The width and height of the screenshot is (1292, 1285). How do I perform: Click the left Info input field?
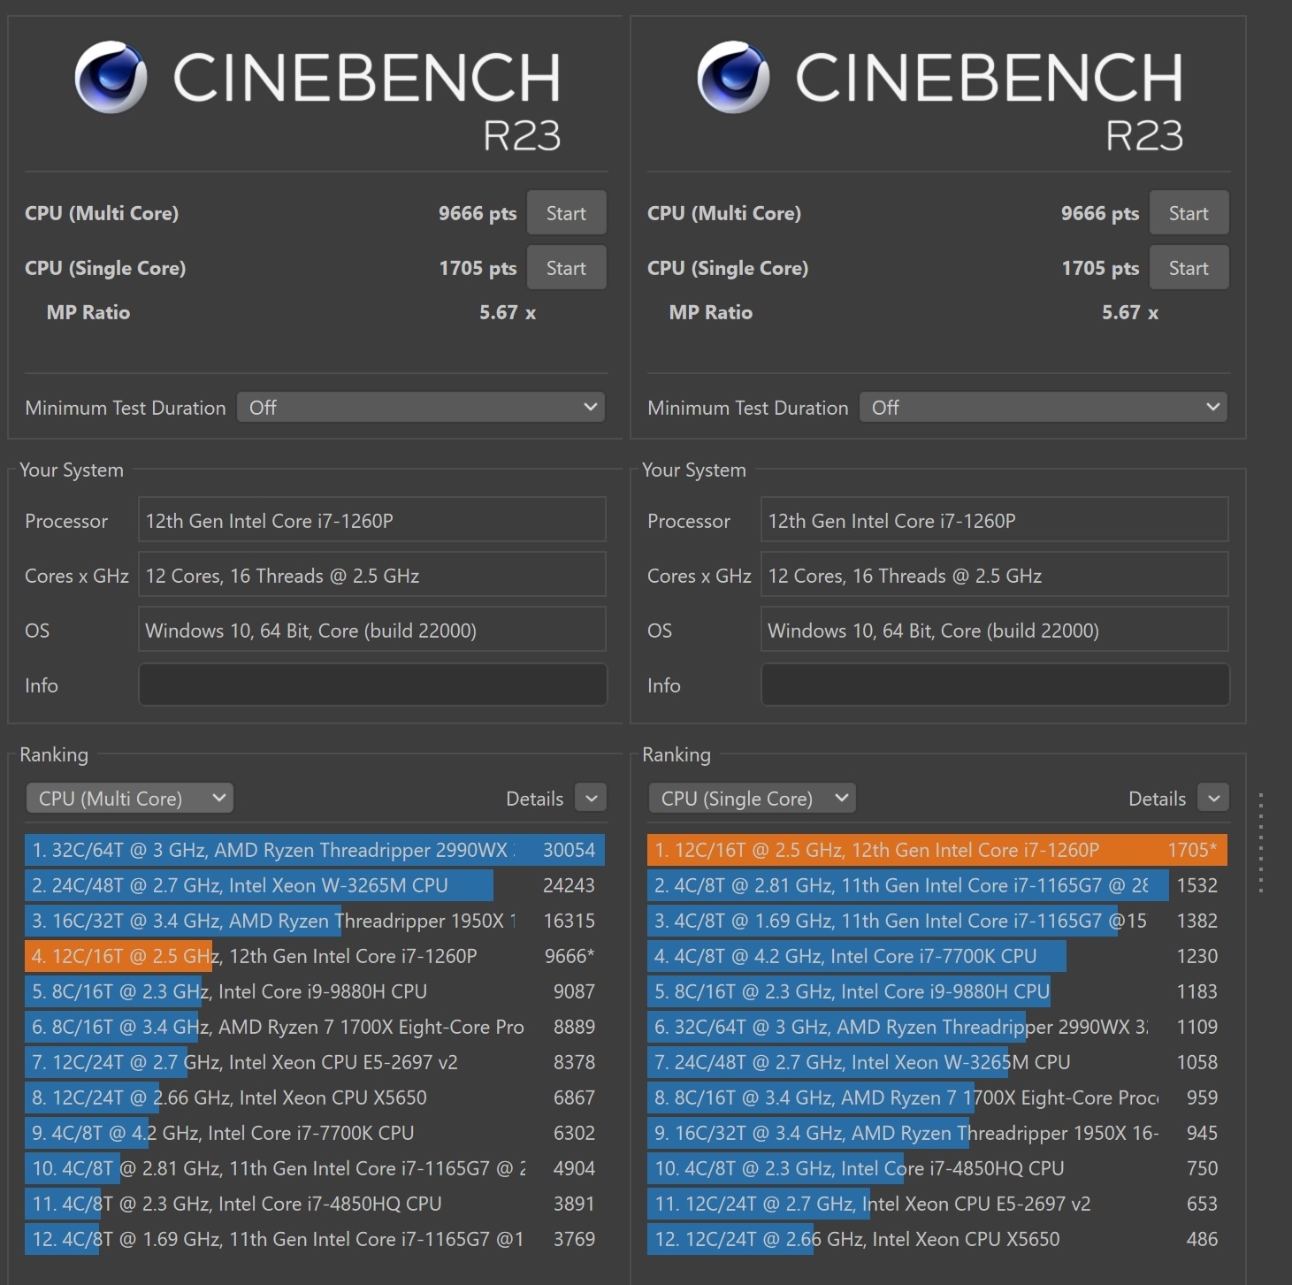372,685
